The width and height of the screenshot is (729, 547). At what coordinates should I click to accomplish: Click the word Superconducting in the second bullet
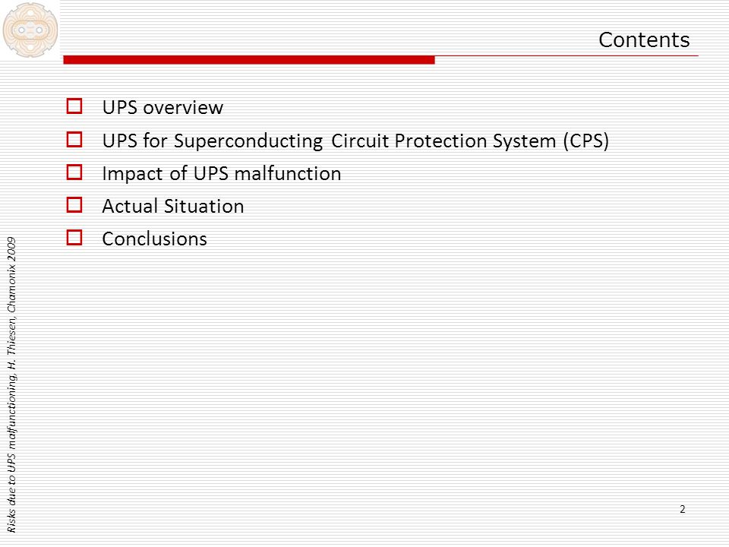(x=248, y=141)
